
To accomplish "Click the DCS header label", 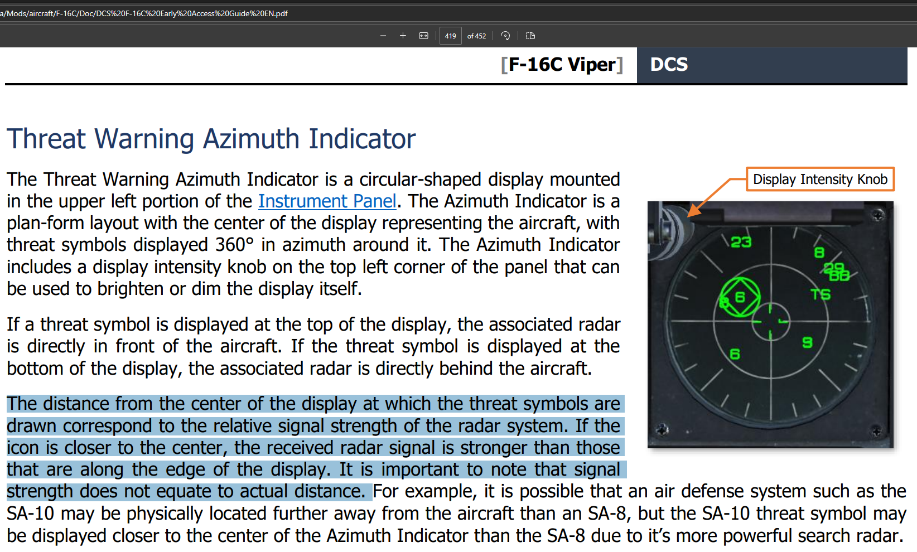I will (x=669, y=65).
